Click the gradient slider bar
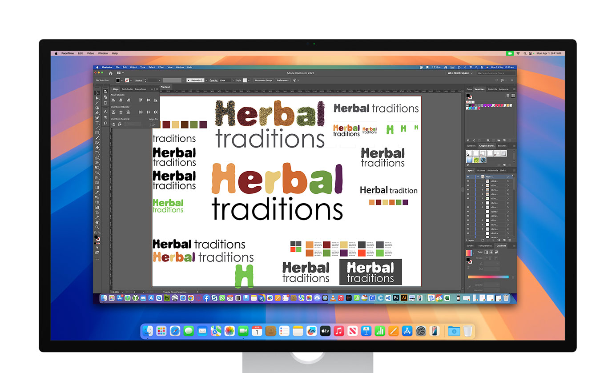This screenshot has width=616, height=373. coord(488,277)
